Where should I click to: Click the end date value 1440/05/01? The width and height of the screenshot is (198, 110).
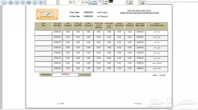click(x=88, y=16)
